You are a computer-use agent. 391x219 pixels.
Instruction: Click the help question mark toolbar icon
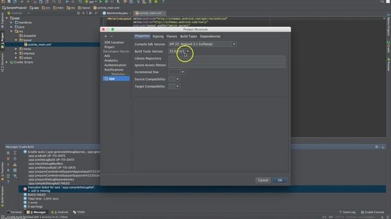pos(163,2)
